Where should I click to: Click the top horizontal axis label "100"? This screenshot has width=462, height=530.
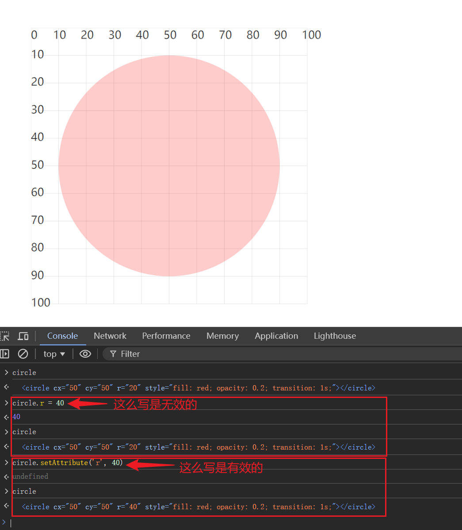click(x=311, y=35)
